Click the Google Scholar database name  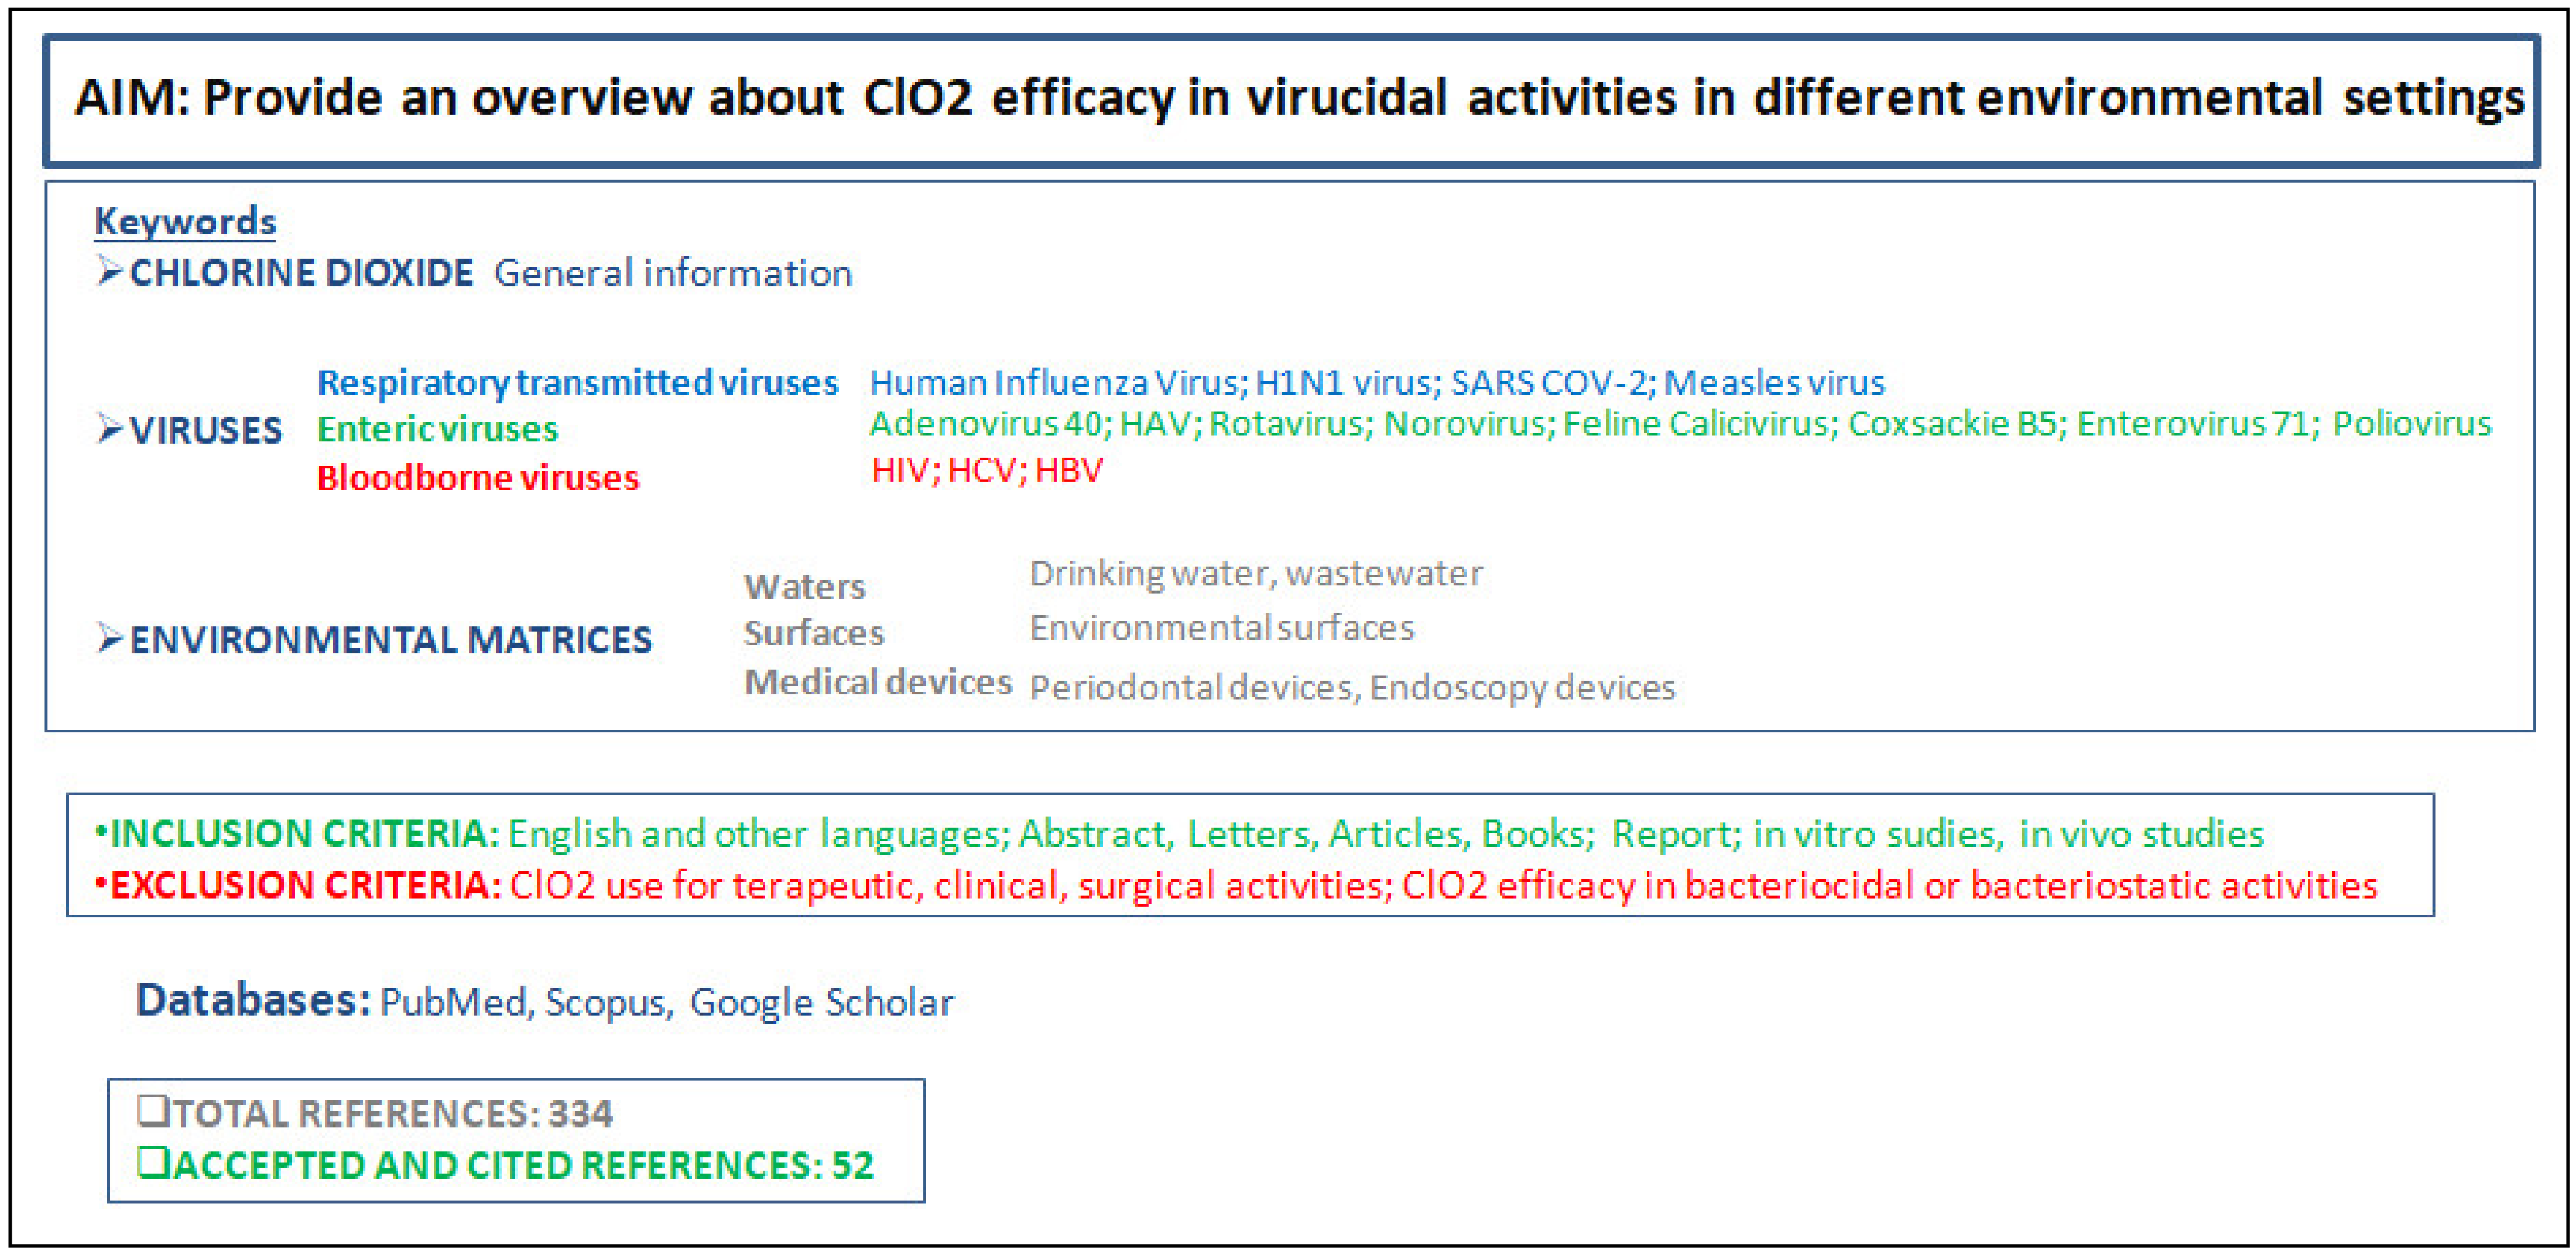pyautogui.click(x=821, y=1002)
